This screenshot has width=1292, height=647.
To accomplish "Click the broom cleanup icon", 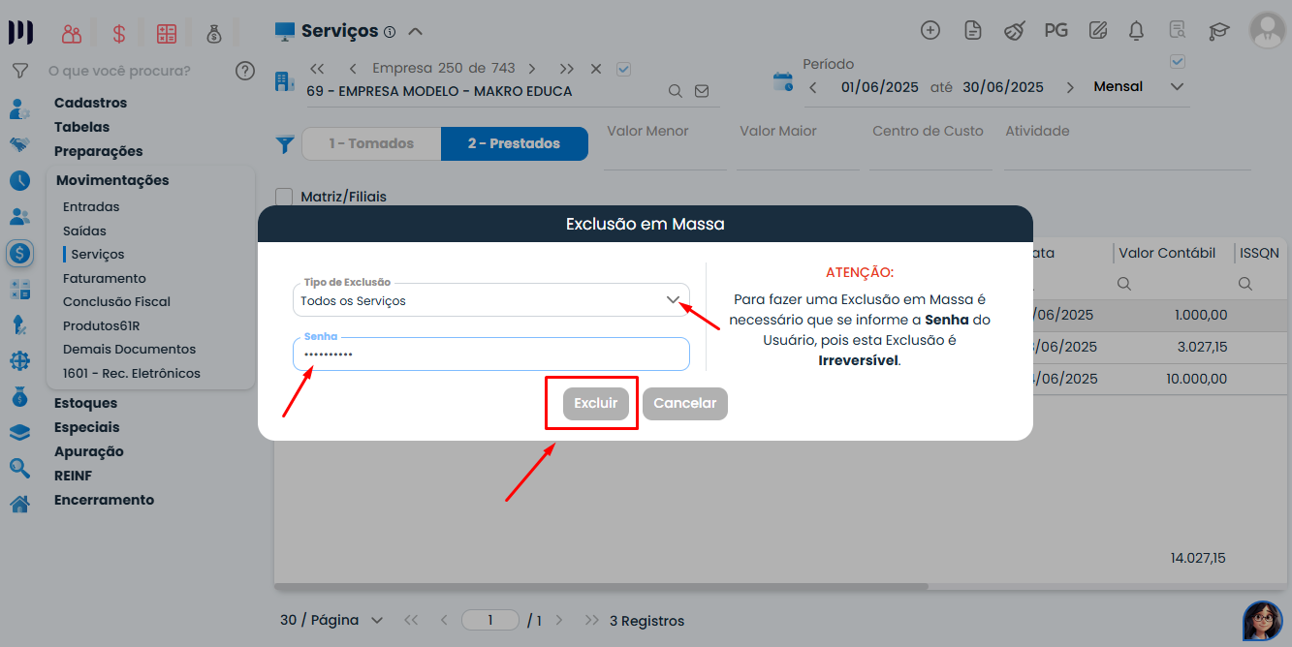I will [x=1014, y=30].
